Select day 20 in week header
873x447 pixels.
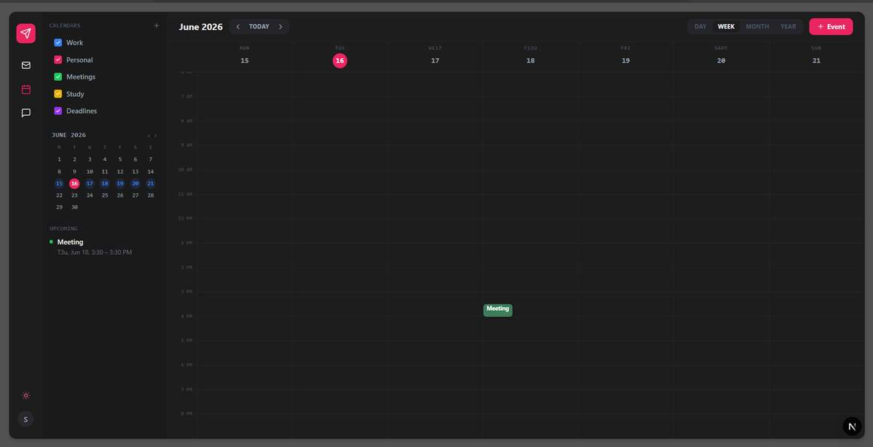[721, 60]
